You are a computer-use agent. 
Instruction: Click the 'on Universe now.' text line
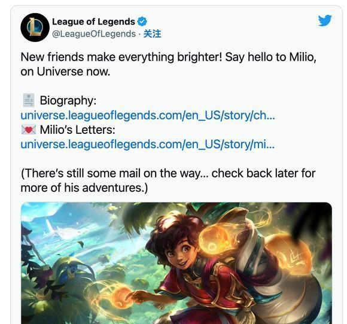(x=65, y=72)
